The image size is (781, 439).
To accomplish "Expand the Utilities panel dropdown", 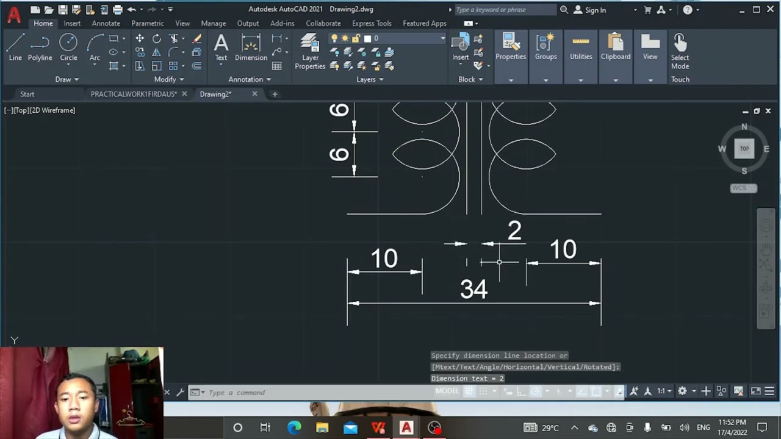I will [581, 80].
